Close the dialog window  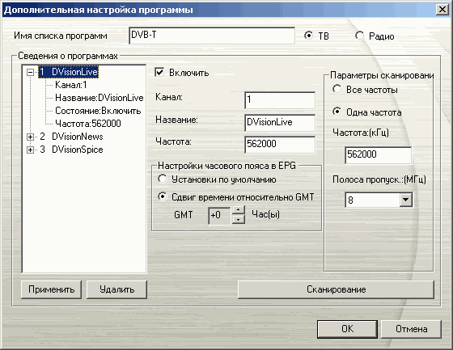click(442, 10)
